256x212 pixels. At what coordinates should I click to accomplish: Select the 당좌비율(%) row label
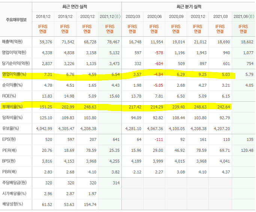tap(12, 117)
